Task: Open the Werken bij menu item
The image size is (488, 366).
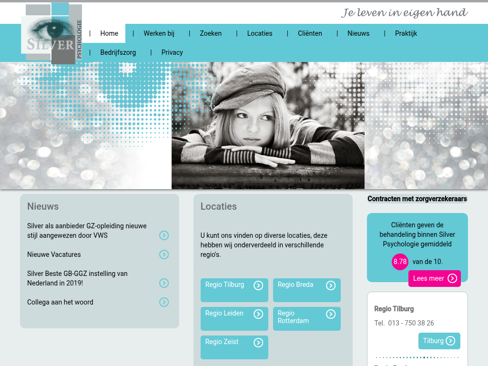Action: [159, 33]
